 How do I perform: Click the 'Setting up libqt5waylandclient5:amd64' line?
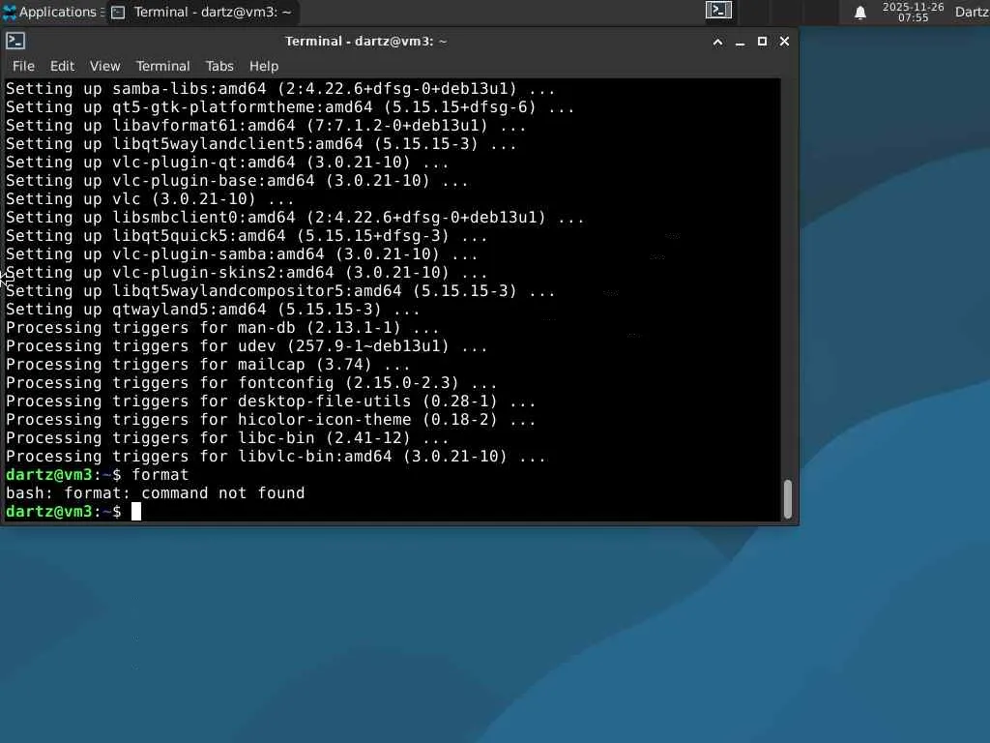click(261, 144)
